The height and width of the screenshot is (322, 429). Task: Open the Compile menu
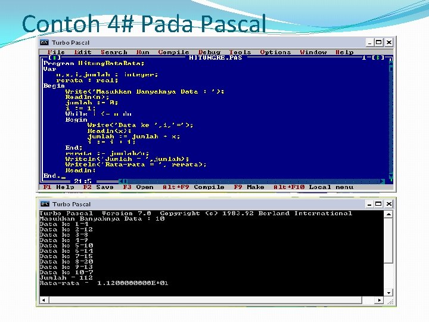click(x=174, y=52)
